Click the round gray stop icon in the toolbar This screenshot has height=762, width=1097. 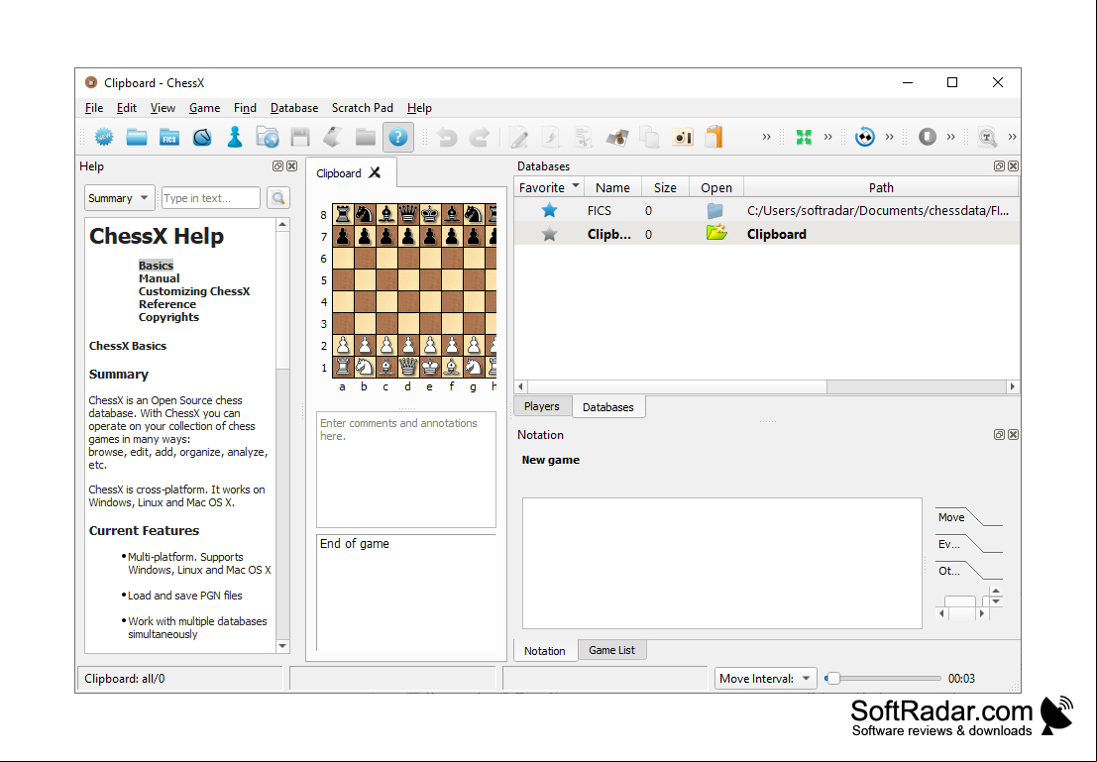click(927, 137)
